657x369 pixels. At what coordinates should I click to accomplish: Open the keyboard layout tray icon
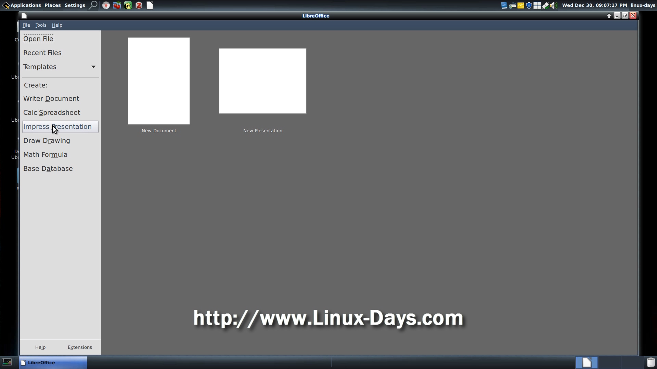click(512, 5)
